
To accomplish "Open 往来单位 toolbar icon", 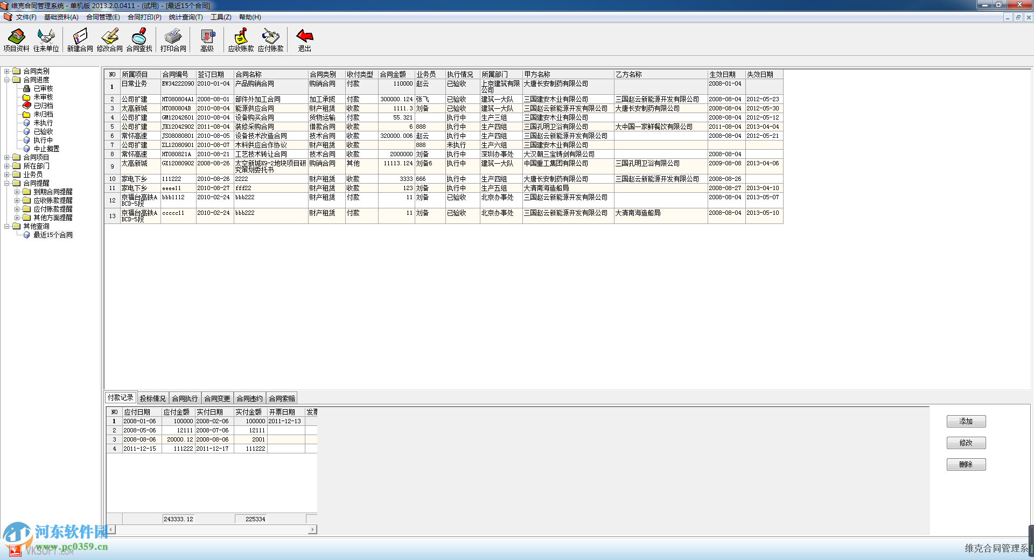I will (x=46, y=40).
